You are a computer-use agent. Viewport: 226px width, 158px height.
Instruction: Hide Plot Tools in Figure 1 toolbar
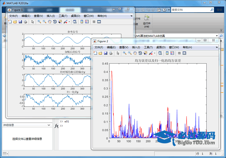[x=94, y=22]
